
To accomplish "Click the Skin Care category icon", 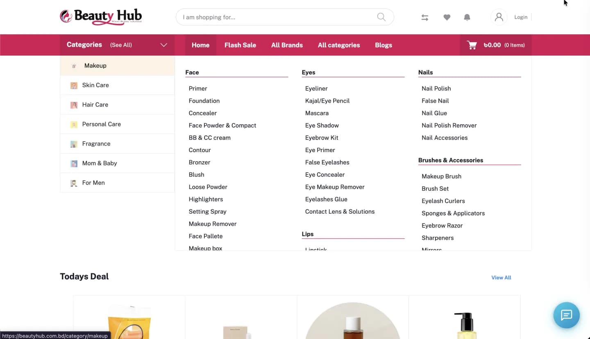I will pos(74,85).
